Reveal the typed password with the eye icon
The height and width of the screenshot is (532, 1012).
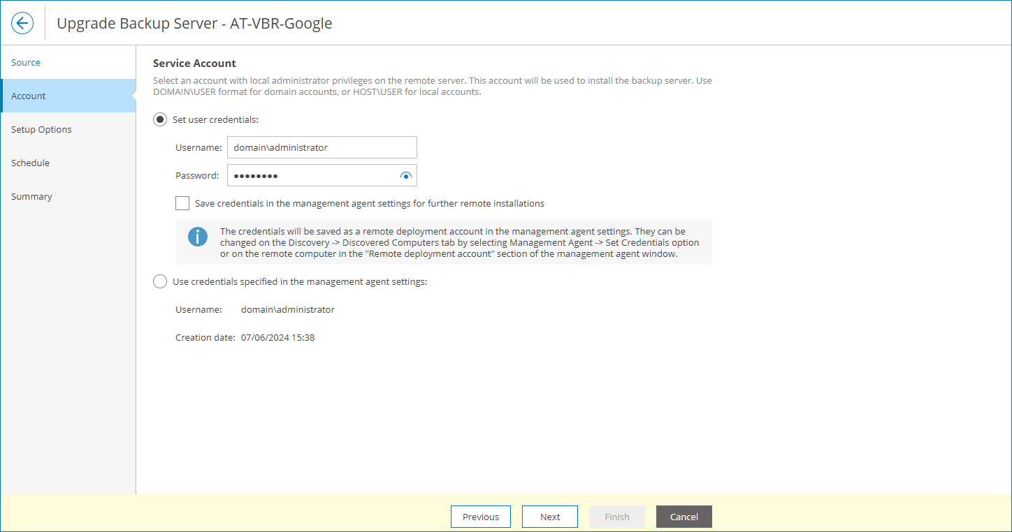coord(405,175)
